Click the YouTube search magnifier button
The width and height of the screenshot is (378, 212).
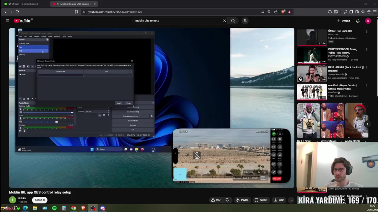233,21
